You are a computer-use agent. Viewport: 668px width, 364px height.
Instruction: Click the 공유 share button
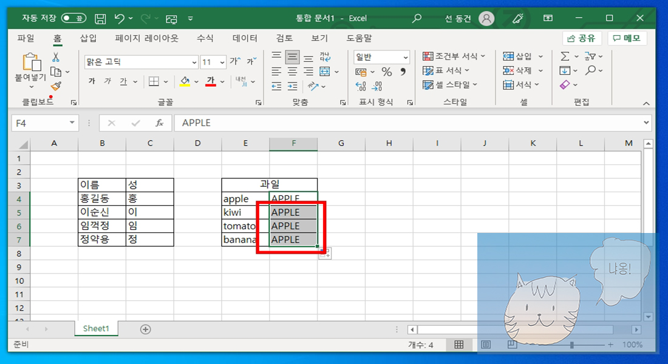pos(582,38)
